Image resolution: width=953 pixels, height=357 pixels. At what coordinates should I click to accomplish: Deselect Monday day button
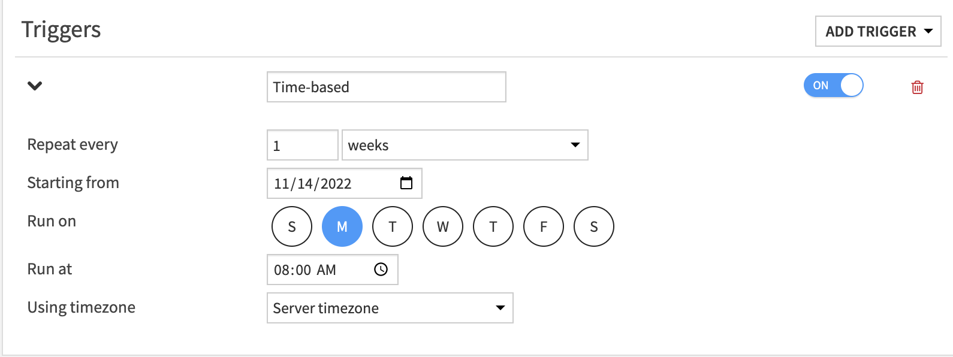click(342, 226)
